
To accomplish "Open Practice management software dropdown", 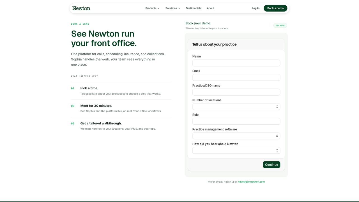I will pyautogui.click(x=236, y=136).
